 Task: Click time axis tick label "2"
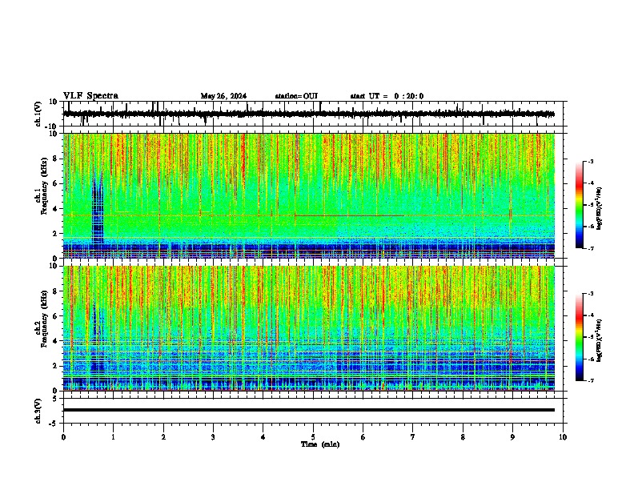tap(163, 437)
